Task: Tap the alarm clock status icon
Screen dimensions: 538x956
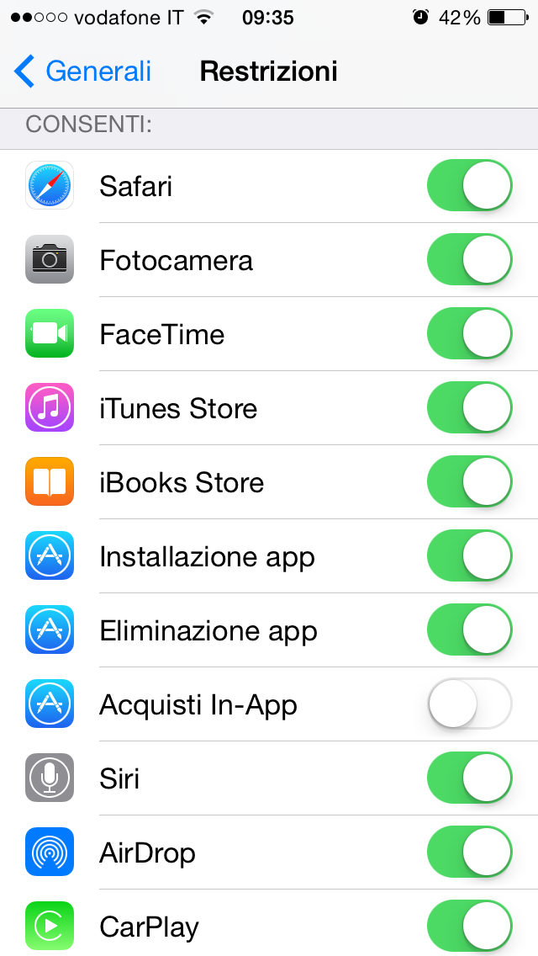Action: click(420, 18)
